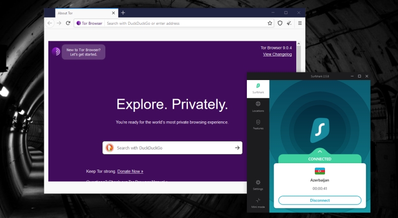Viewport: 398px width, 218px height.
Task: Bookmark this page with the star icon
Action: [270, 23]
